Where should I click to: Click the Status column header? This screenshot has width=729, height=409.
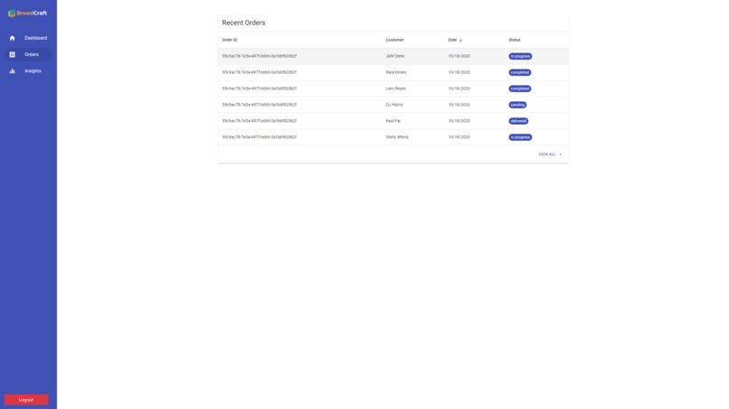[515, 40]
